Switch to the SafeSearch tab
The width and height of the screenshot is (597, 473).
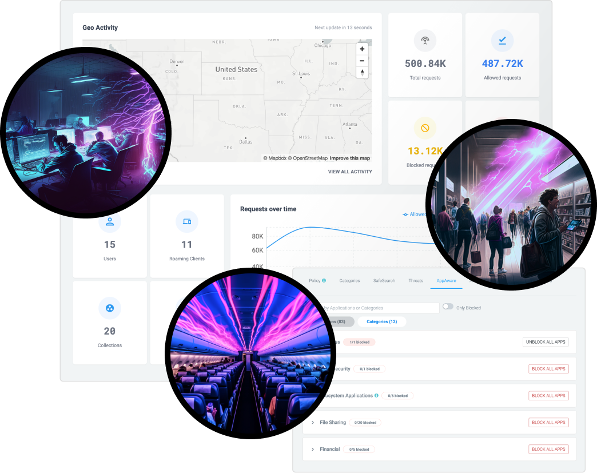(384, 281)
